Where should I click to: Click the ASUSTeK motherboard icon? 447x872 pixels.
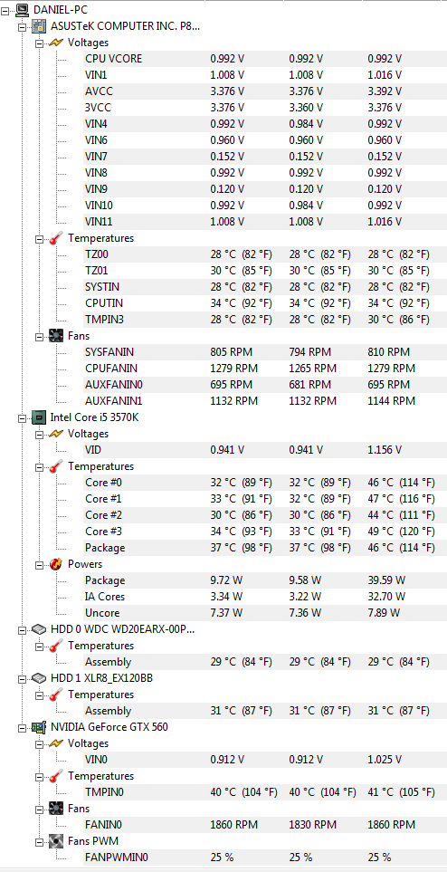click(x=39, y=26)
